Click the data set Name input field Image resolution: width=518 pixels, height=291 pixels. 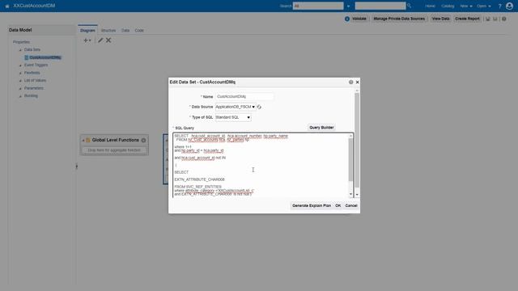coord(244,96)
